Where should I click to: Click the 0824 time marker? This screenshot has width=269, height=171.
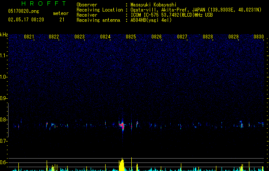point(105,37)
